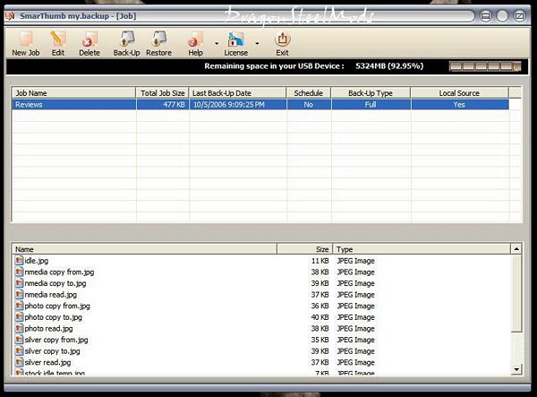Click the Back-Up Type column header

click(x=371, y=93)
